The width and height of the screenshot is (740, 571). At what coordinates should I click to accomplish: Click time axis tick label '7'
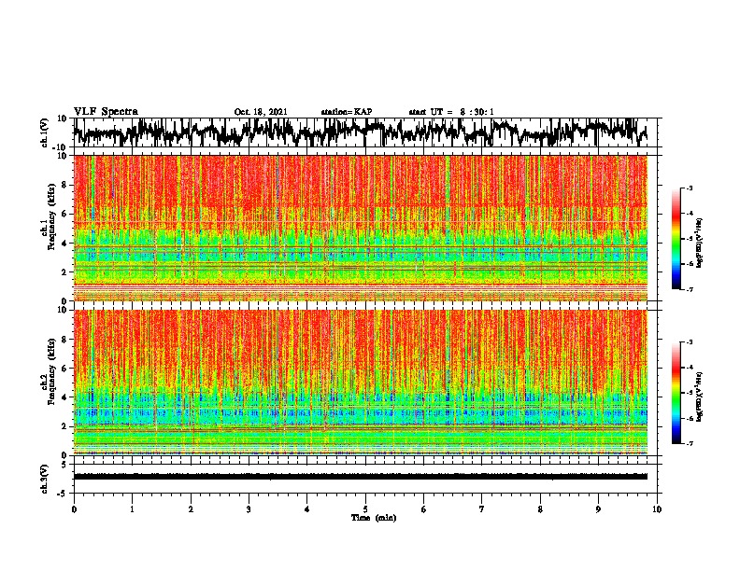[482, 509]
